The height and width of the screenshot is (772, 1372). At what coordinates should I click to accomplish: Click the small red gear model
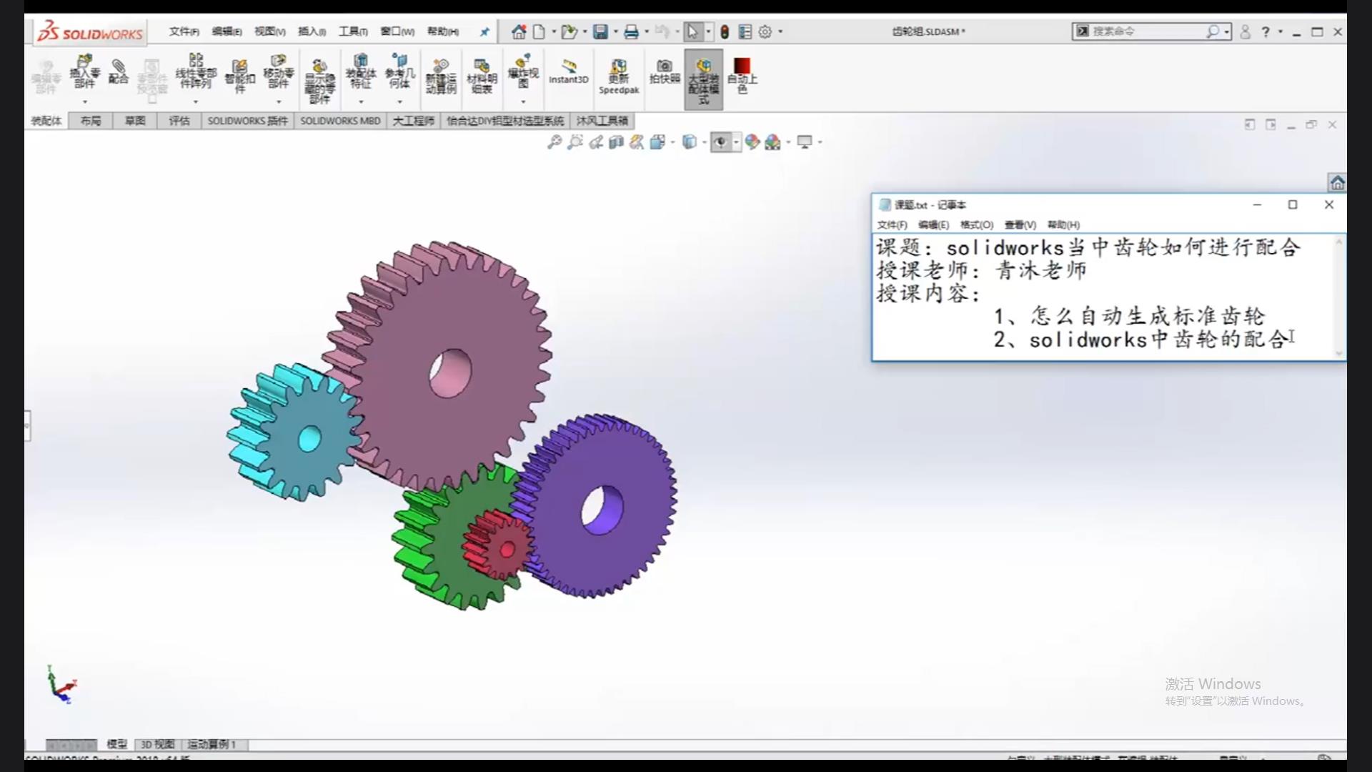coord(499,545)
